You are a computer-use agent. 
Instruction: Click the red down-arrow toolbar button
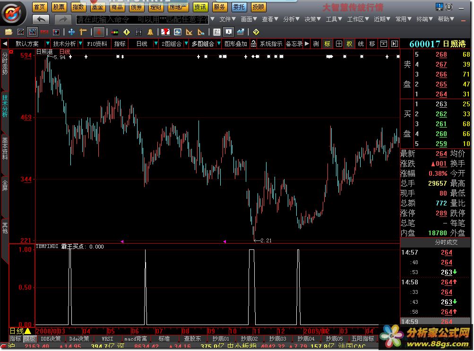point(99,32)
